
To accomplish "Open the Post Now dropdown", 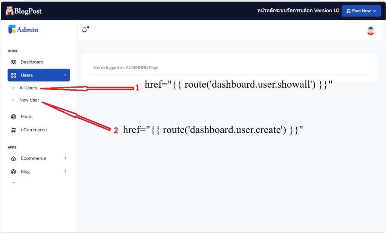I will coord(361,11).
